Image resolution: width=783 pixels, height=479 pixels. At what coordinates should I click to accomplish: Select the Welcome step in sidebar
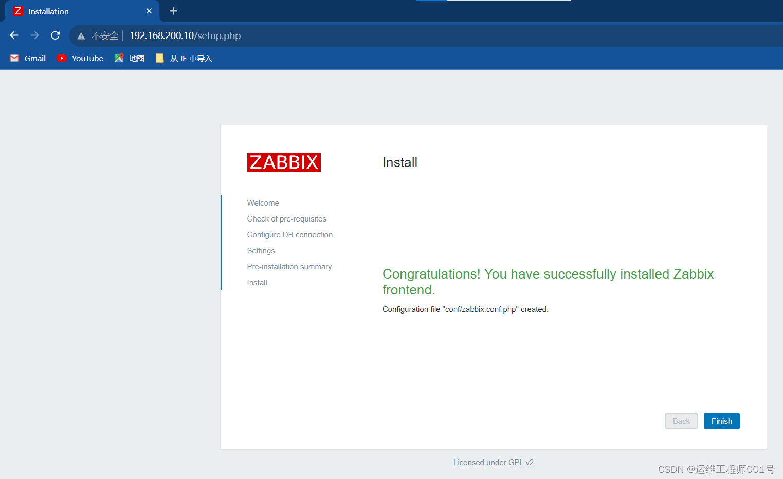click(263, 203)
